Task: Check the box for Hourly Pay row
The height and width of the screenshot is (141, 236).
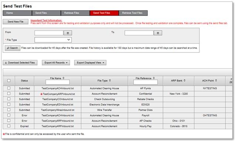Action: pyautogui.click(x=9, y=126)
